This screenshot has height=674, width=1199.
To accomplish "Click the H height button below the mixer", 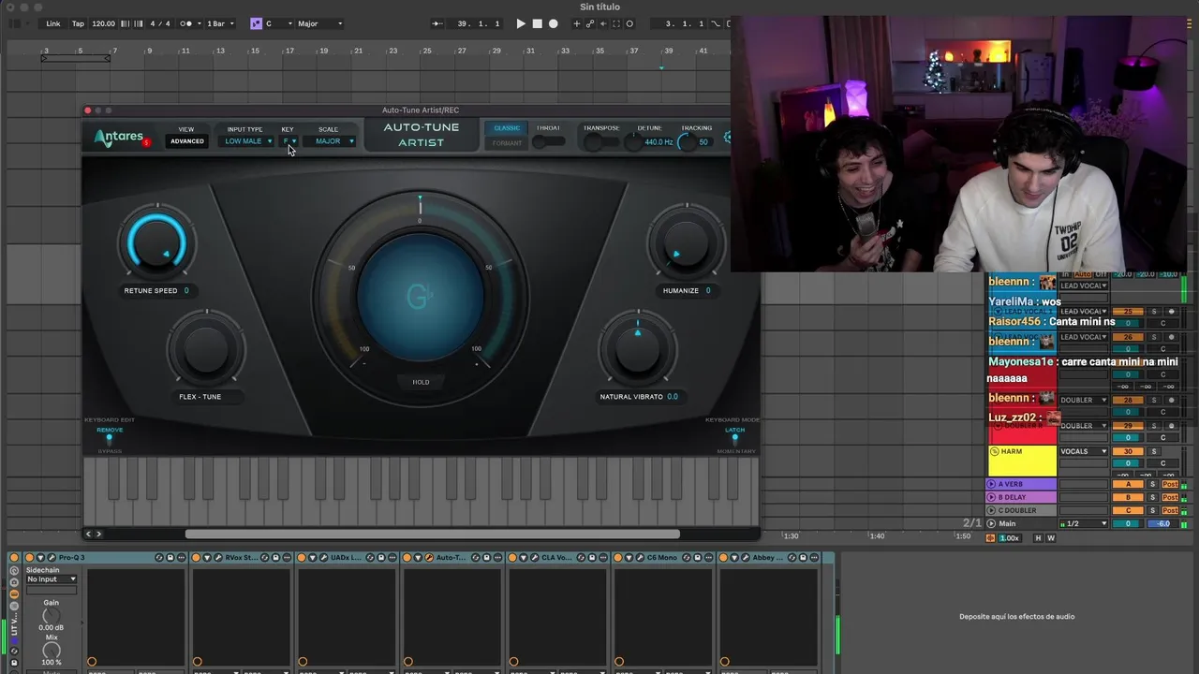I will click(1038, 538).
